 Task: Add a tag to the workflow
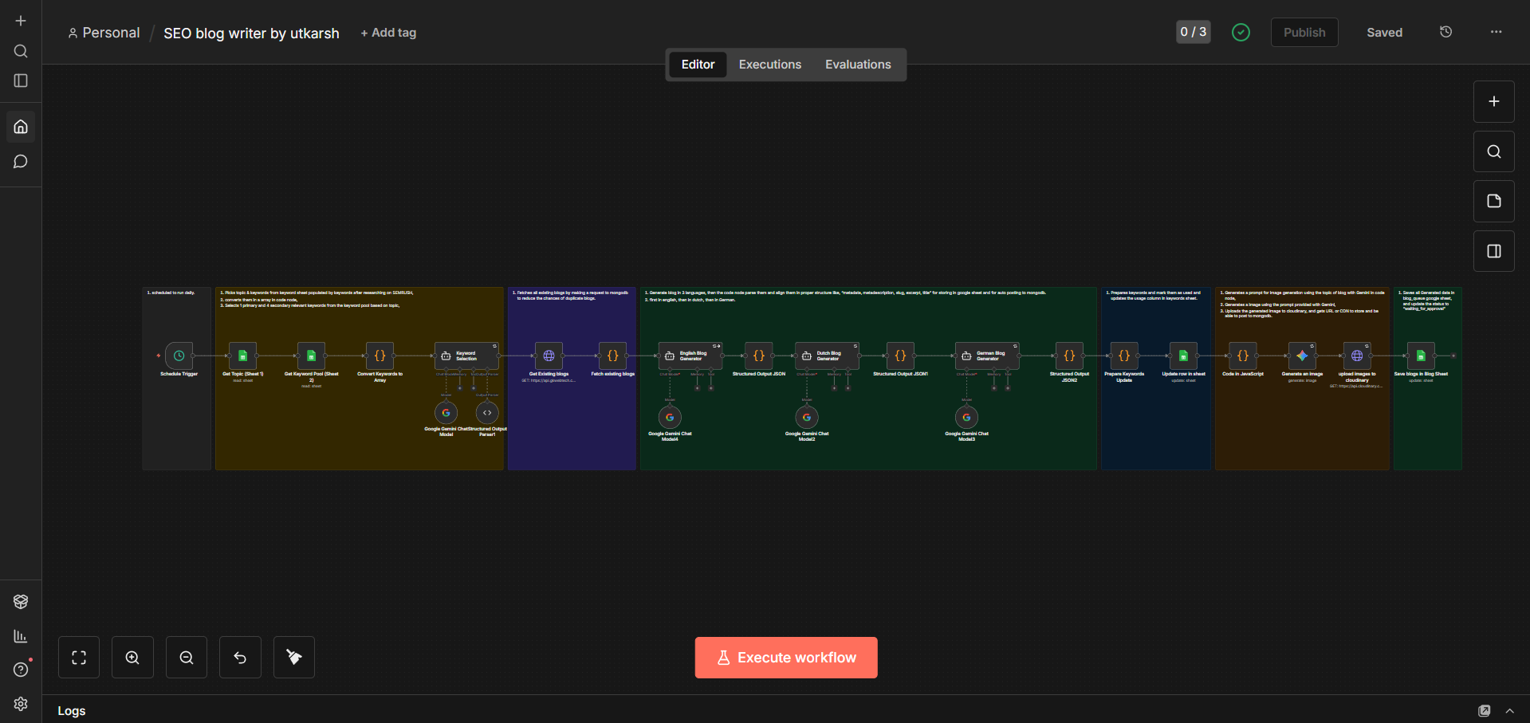[x=388, y=33]
